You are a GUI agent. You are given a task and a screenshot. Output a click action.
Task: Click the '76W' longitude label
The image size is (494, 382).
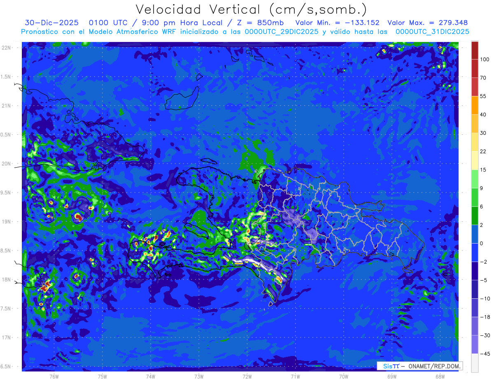click(54, 376)
